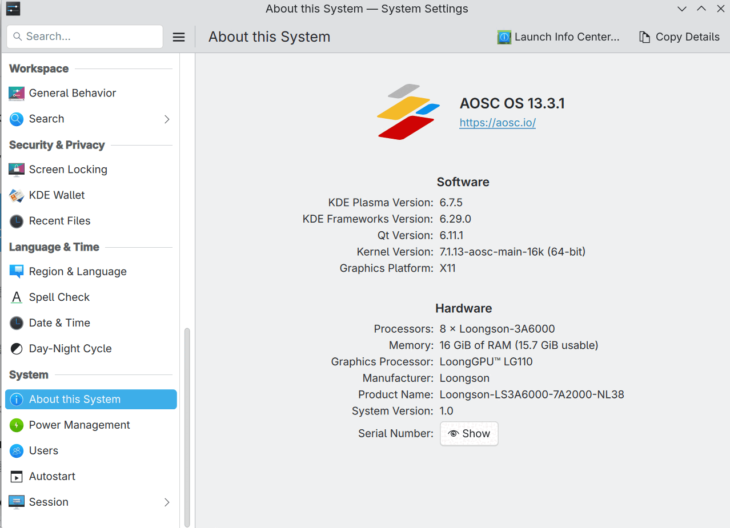Click the Software section heading
Viewport: 730px width, 528px height.
click(x=463, y=182)
